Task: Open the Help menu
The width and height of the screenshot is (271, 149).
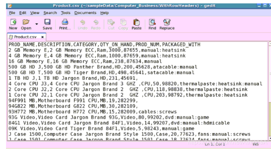Action: click(104, 13)
